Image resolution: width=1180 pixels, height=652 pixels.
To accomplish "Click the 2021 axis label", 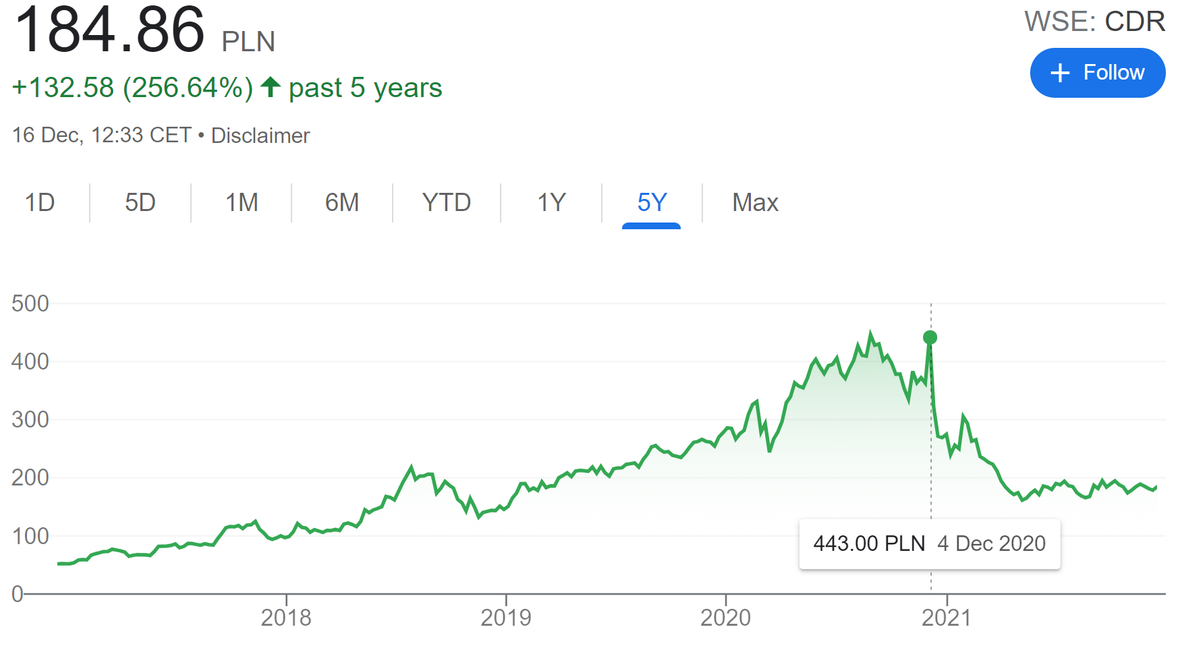I will click(x=947, y=618).
